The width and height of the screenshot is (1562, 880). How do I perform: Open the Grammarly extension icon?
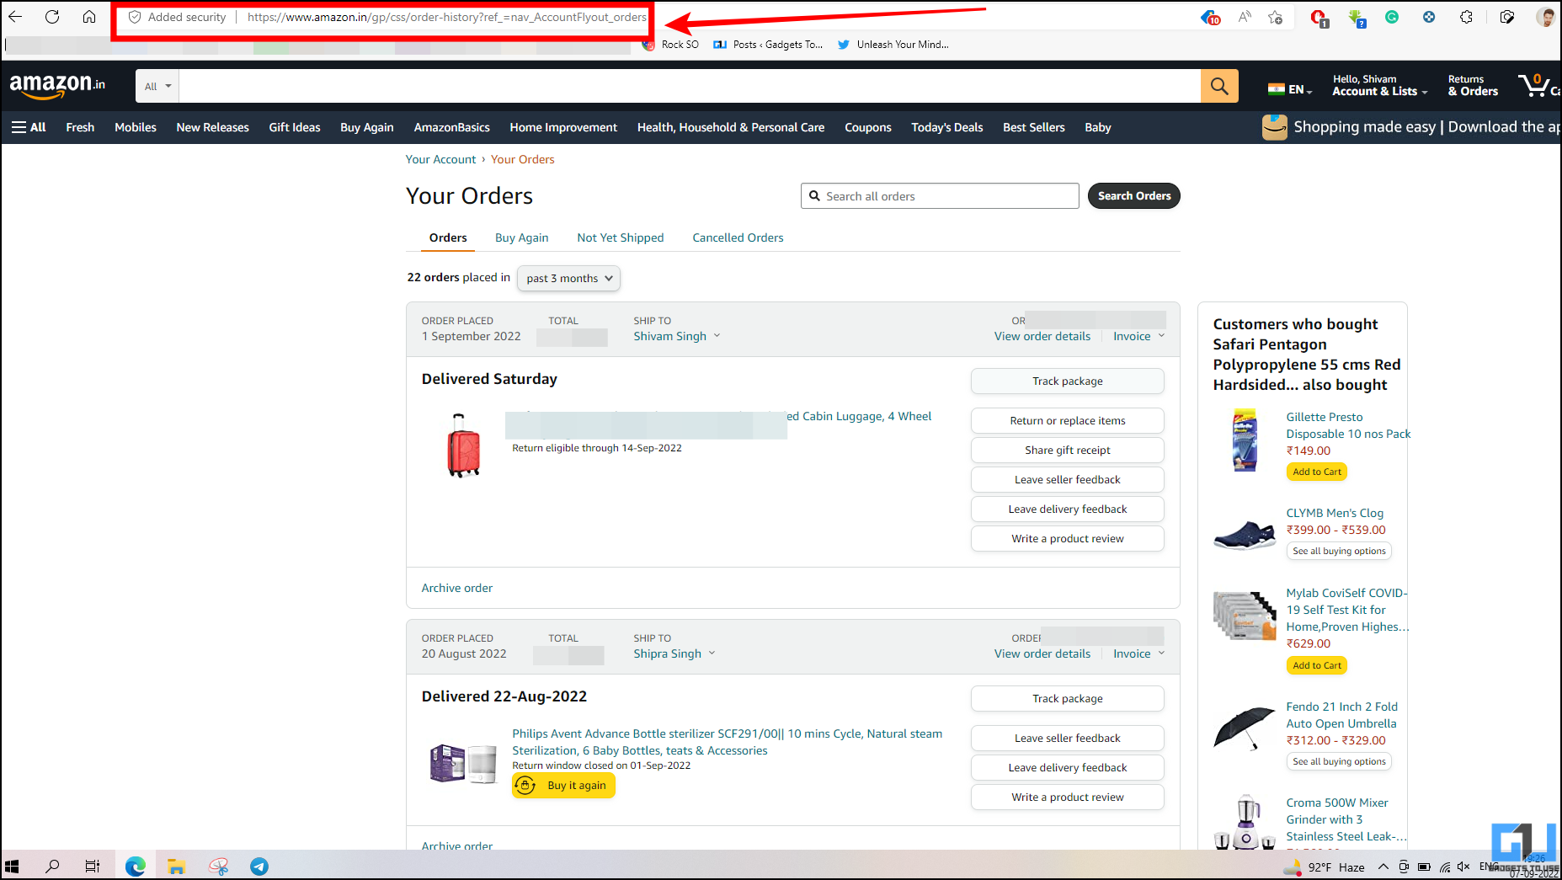pyautogui.click(x=1392, y=17)
